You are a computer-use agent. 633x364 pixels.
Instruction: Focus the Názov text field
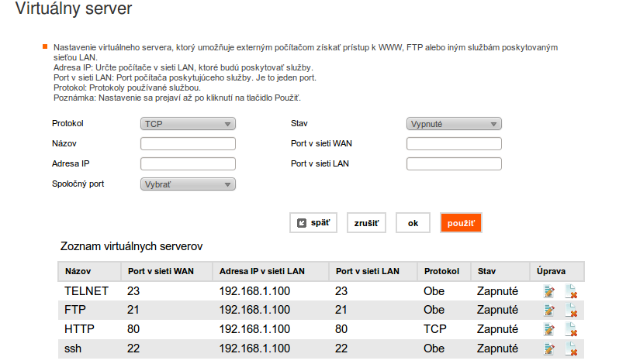[x=188, y=143]
